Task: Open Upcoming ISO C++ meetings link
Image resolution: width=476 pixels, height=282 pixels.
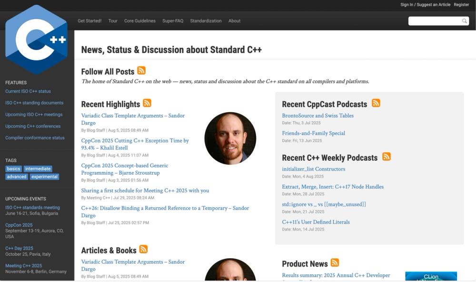Action: click(34, 115)
